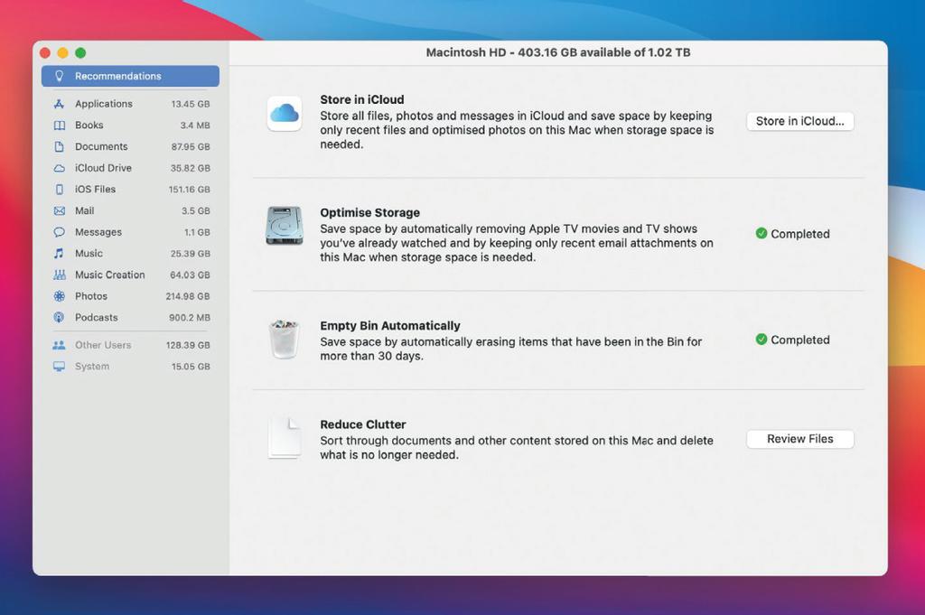Viewport: 925px width, 615px height.
Task: Click the Other Users label
Action: click(x=103, y=345)
